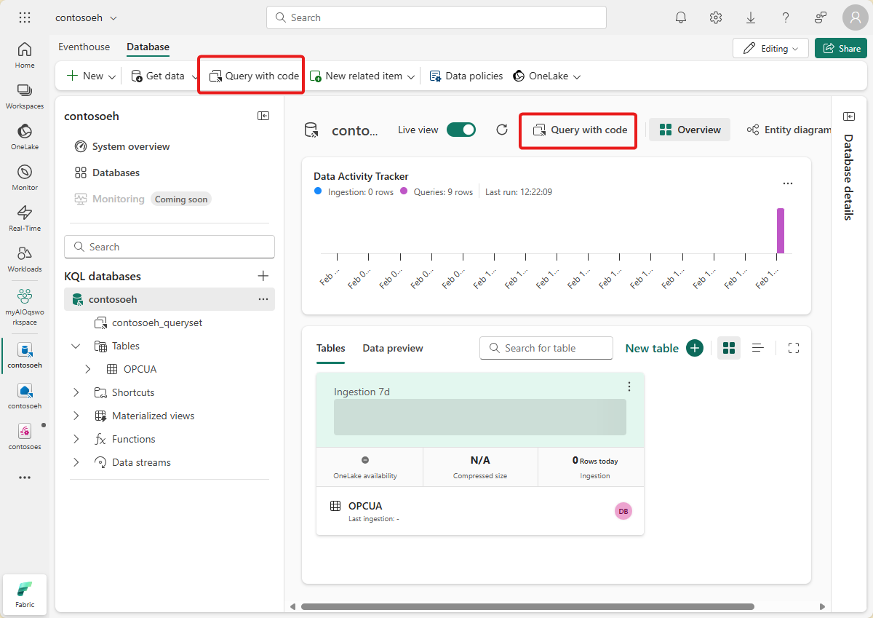Refresh the database overview
The image size is (873, 618).
pos(501,129)
